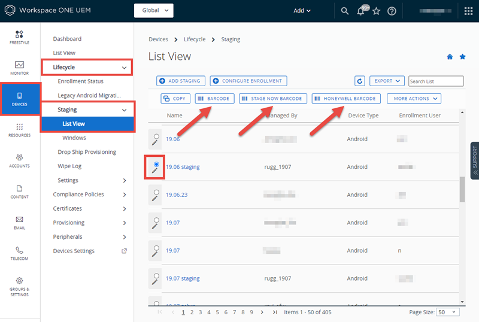479x322 pixels.
Task: Open Drop Ship Provisioning
Action: coord(87,152)
